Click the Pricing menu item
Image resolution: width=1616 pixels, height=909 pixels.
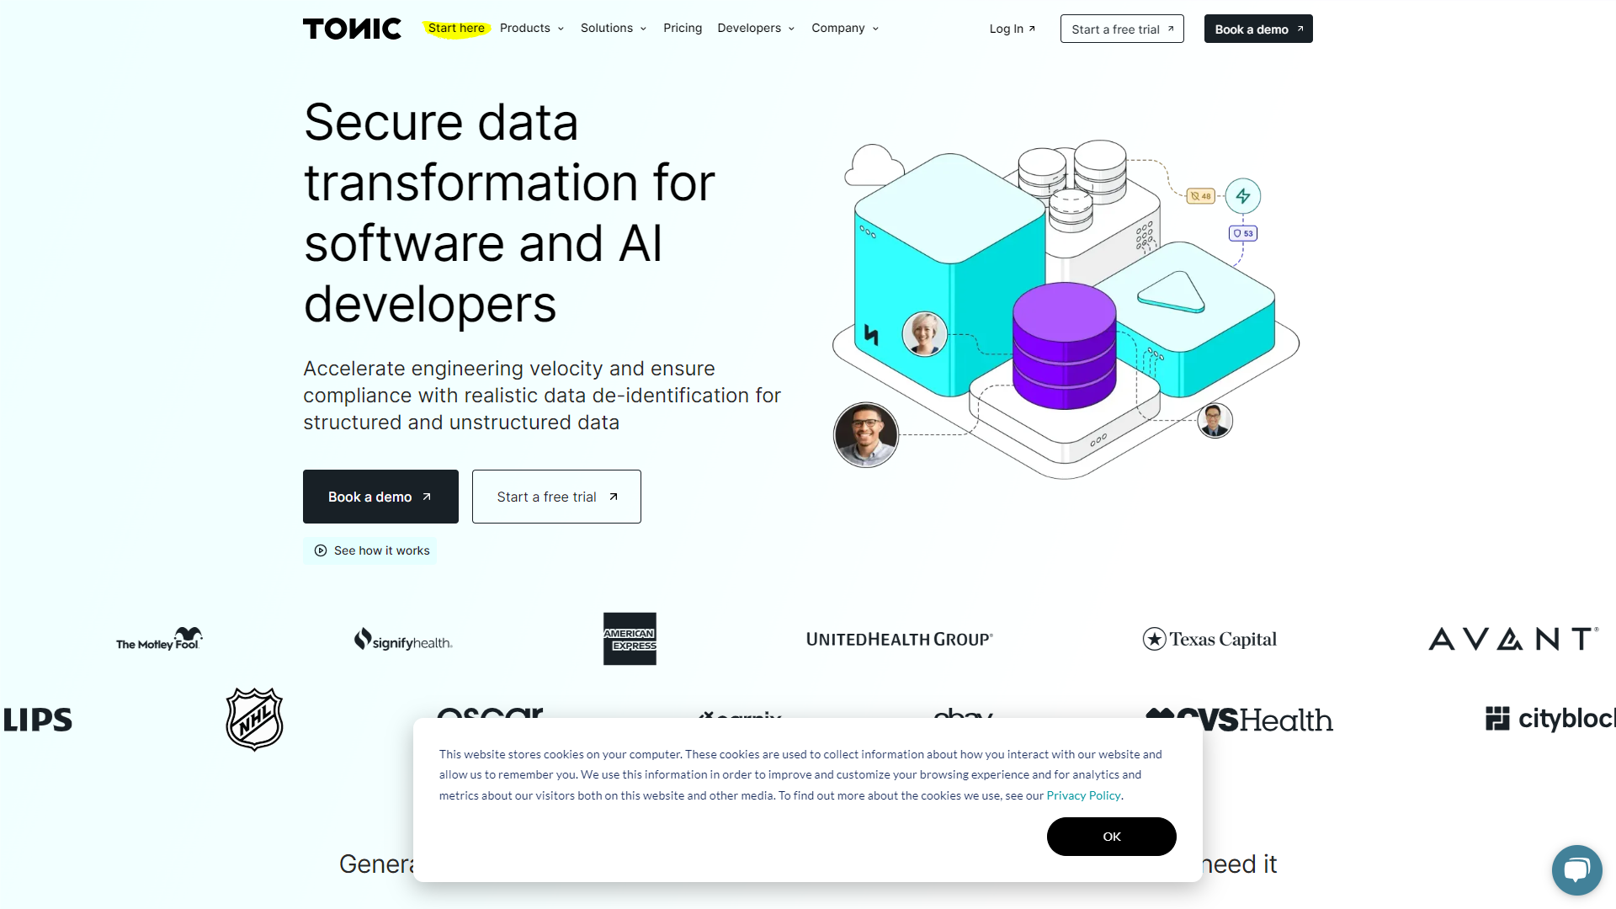point(682,28)
